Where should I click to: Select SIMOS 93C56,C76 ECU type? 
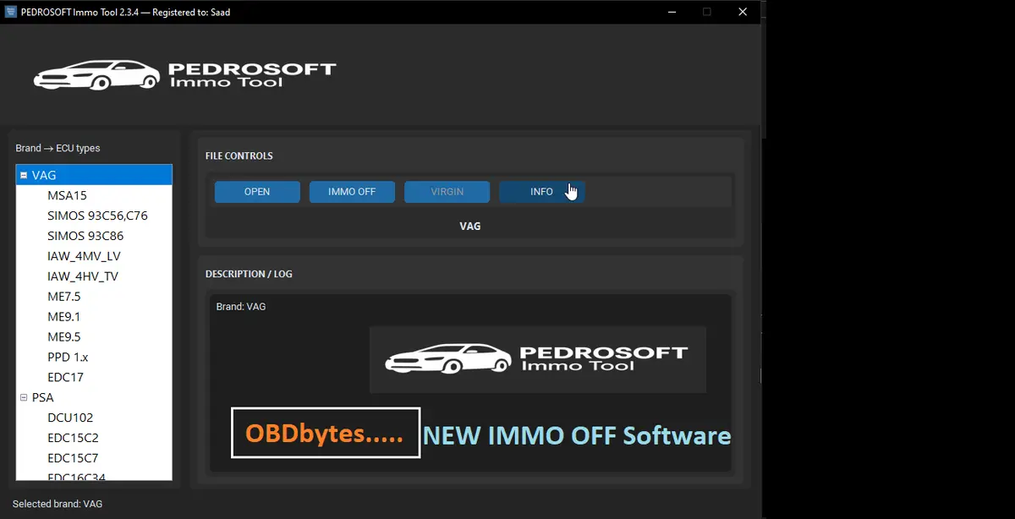(x=97, y=216)
